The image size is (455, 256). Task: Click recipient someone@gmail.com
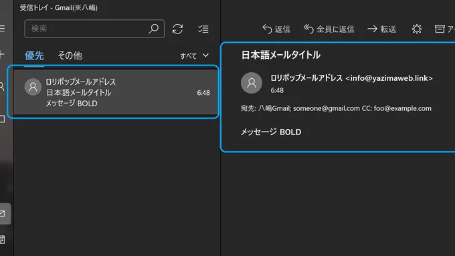pos(326,108)
